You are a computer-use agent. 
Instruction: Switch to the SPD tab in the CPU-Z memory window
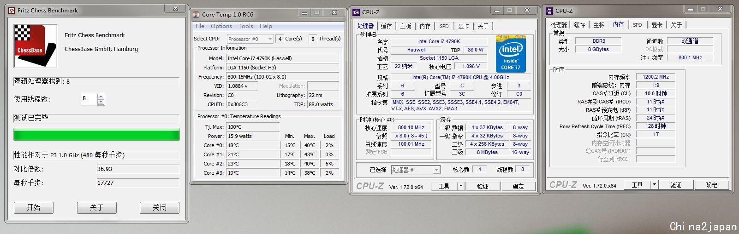click(637, 25)
